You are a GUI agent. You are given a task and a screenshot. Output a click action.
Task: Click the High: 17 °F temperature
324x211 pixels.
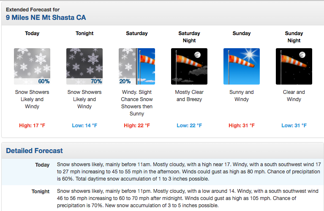tap(32, 125)
